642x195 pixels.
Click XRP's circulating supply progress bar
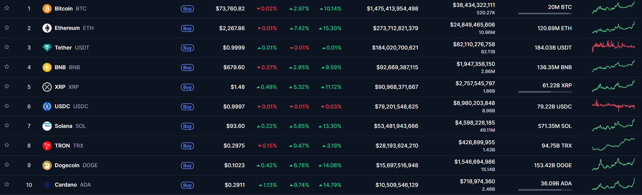coord(545,92)
